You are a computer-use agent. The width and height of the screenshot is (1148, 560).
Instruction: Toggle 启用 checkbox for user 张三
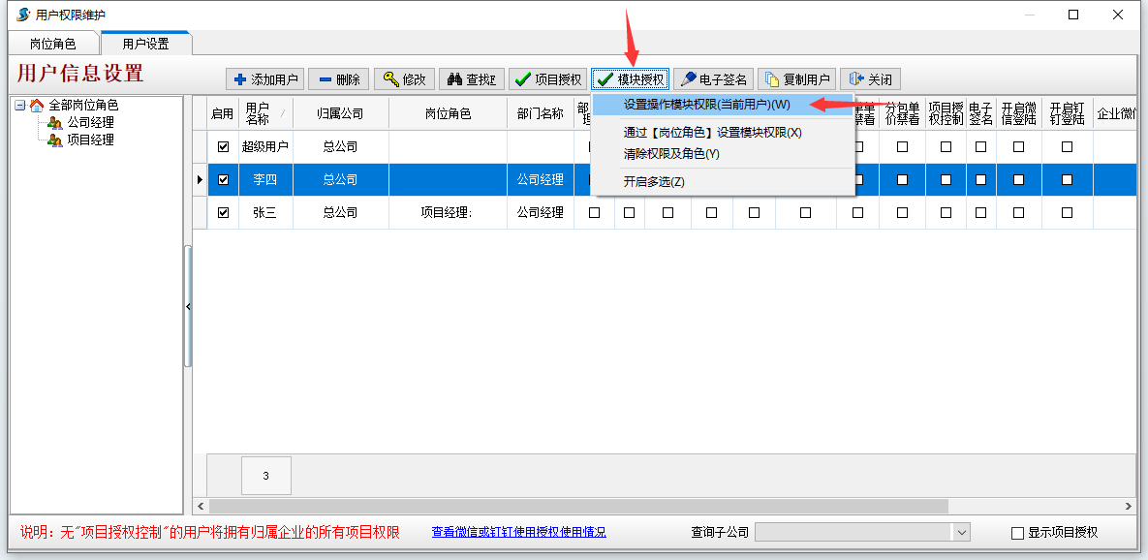[224, 213]
